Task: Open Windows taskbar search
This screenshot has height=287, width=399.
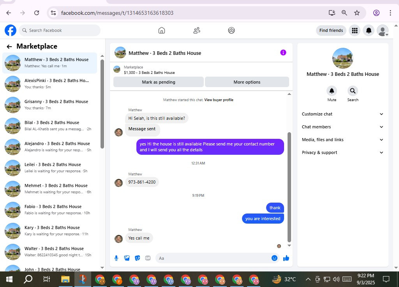Action: point(28,279)
